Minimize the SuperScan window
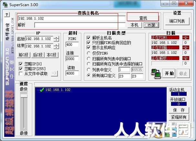The image size is (196, 141). 165,4
